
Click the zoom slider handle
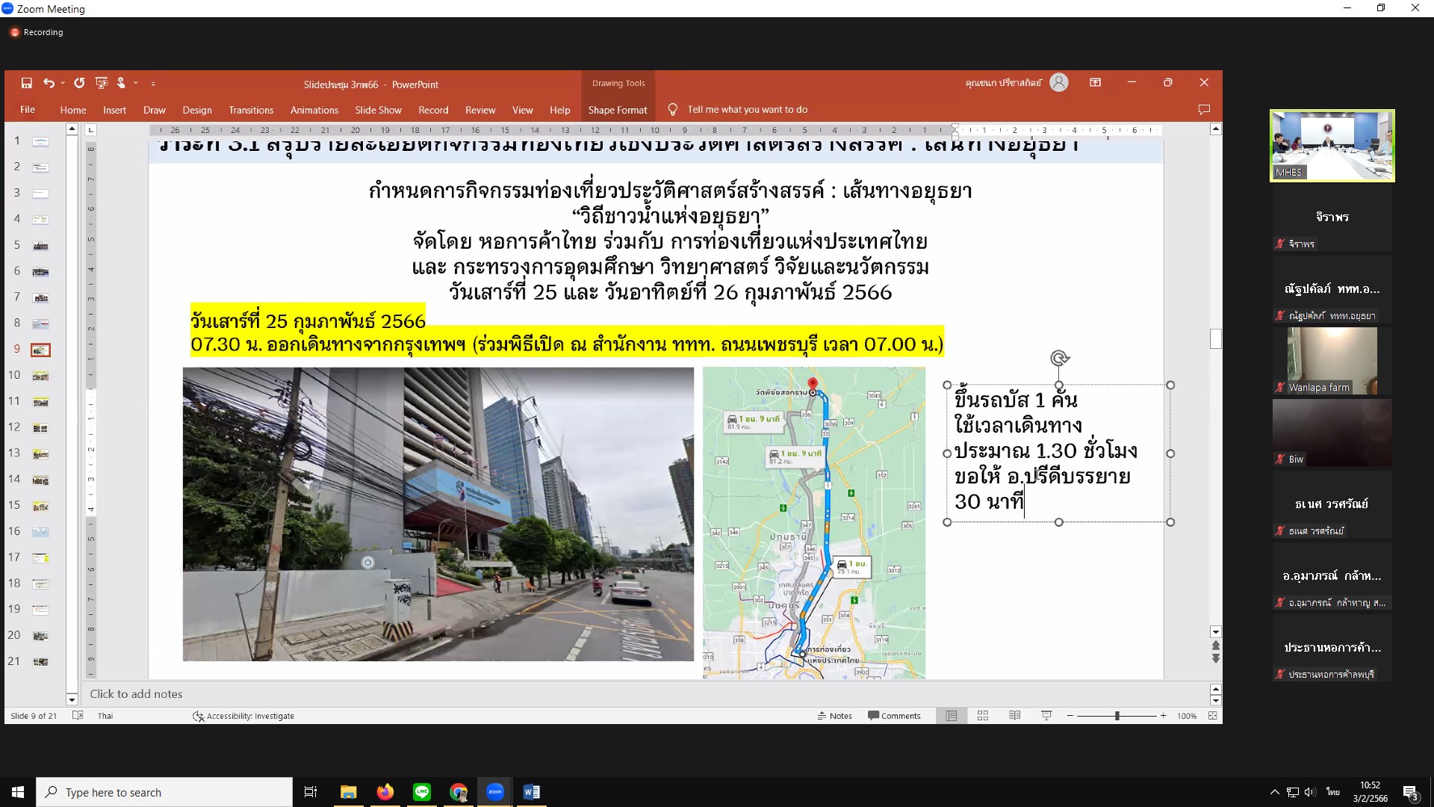coord(1117,716)
